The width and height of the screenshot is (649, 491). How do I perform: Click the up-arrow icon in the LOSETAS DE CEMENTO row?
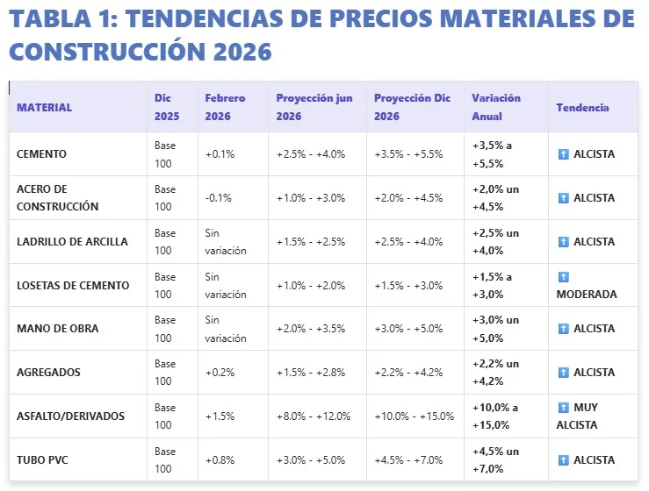click(x=563, y=277)
